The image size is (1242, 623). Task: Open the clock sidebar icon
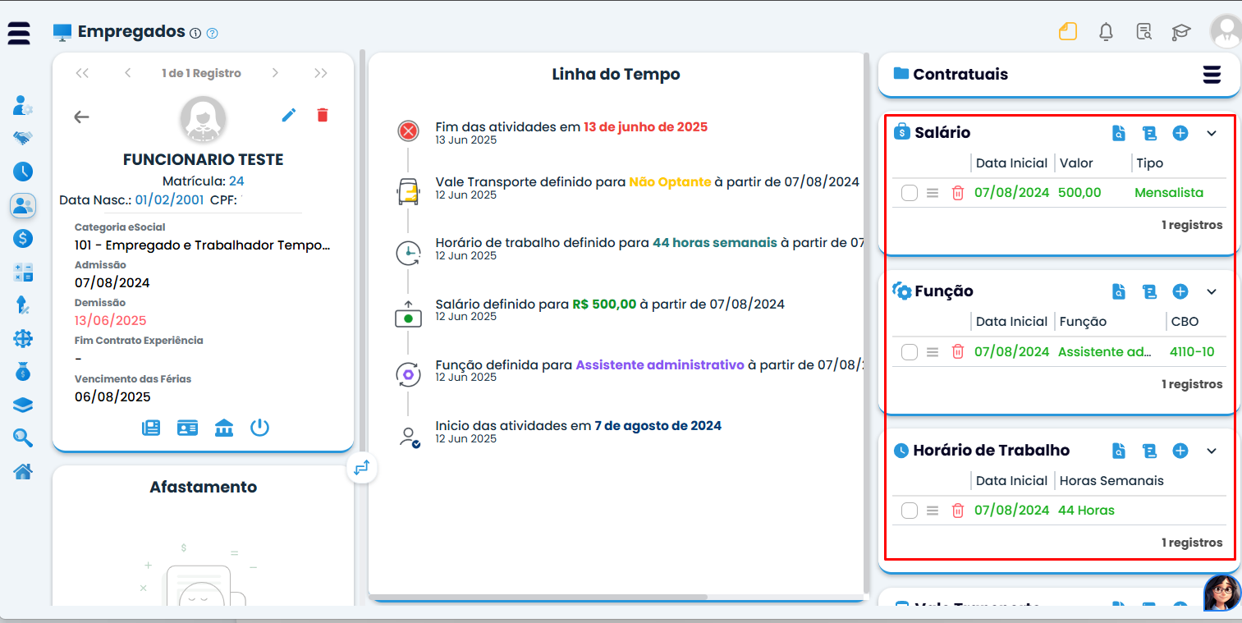(x=23, y=172)
